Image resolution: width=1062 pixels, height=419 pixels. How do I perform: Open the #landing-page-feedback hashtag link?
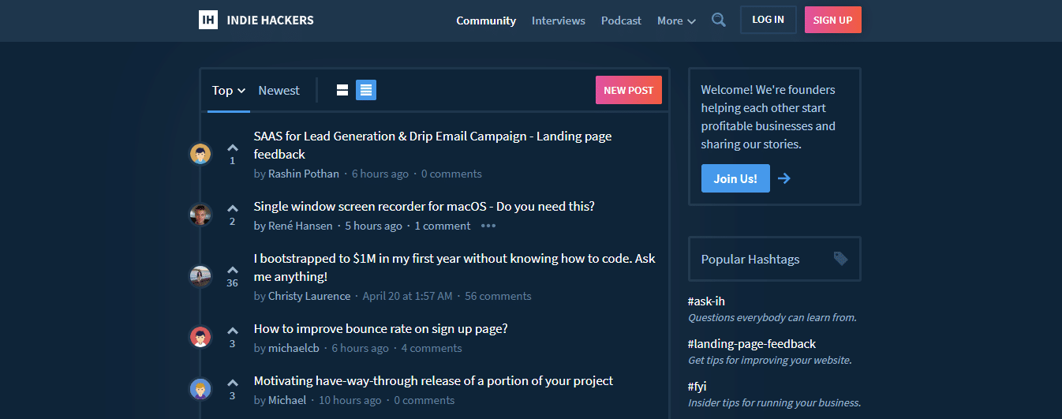[751, 344]
